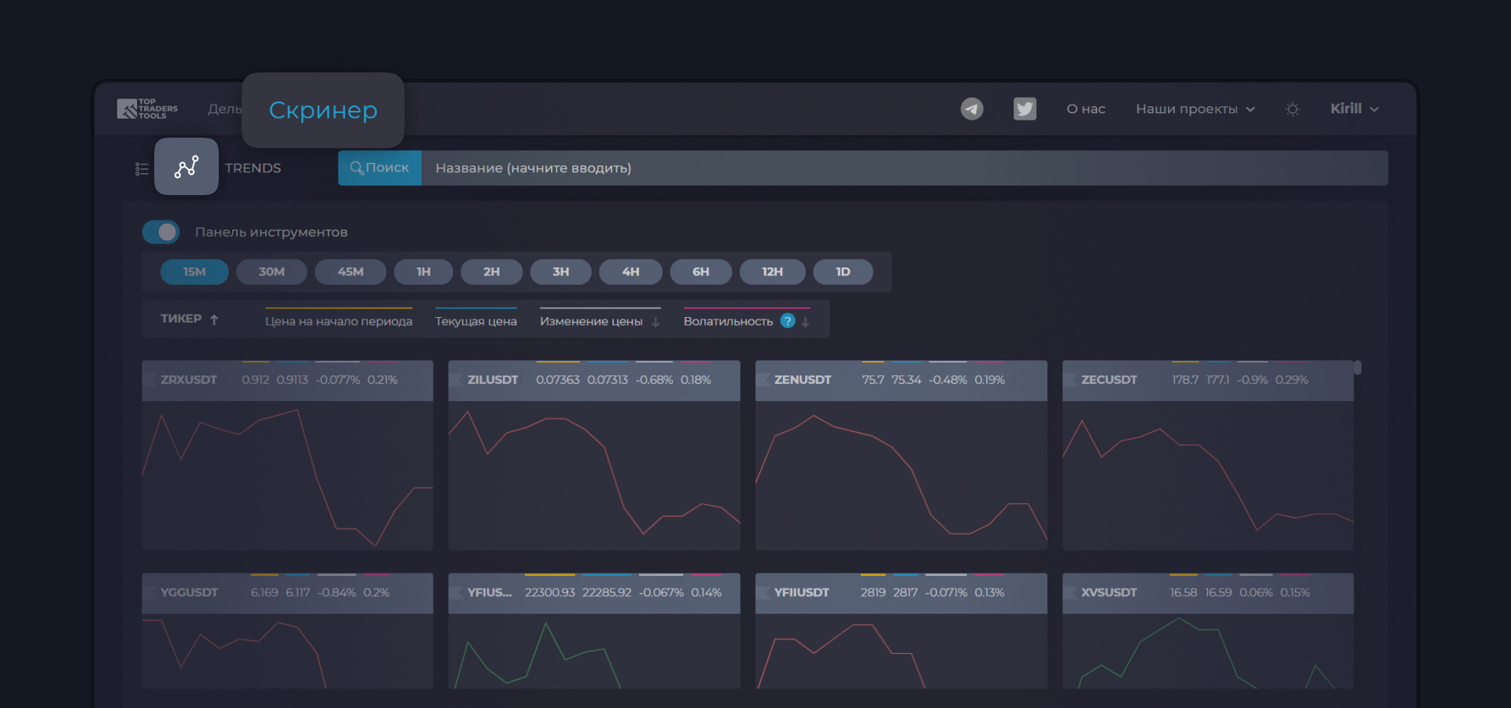The width and height of the screenshot is (1511, 708).
Task: Click the 0.29% volatility of ZECUSDT
Action: [x=1291, y=380]
